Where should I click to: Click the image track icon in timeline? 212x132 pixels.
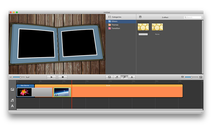[x=12, y=89]
